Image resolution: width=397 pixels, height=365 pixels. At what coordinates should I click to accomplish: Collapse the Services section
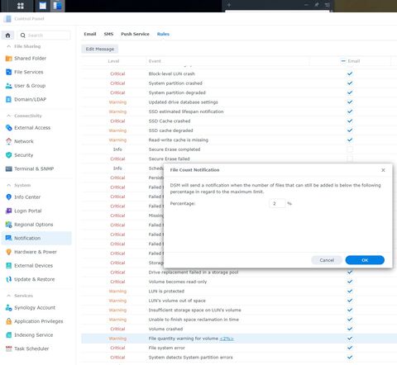[9, 296]
